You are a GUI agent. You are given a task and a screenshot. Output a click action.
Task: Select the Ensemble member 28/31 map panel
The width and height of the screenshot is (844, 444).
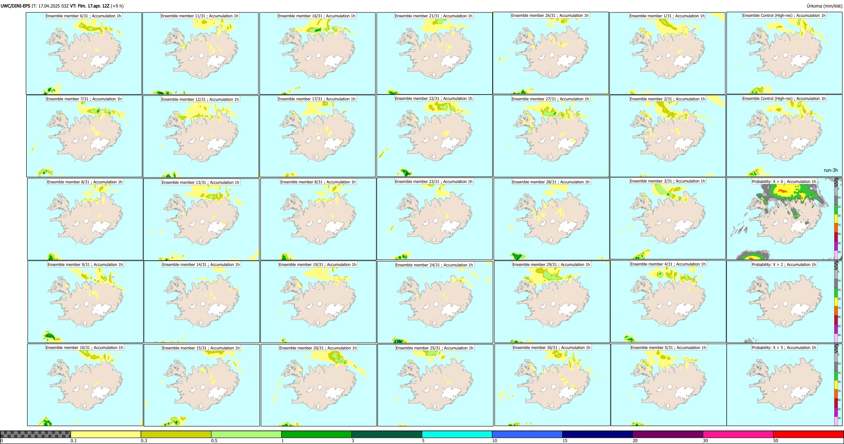(551, 219)
